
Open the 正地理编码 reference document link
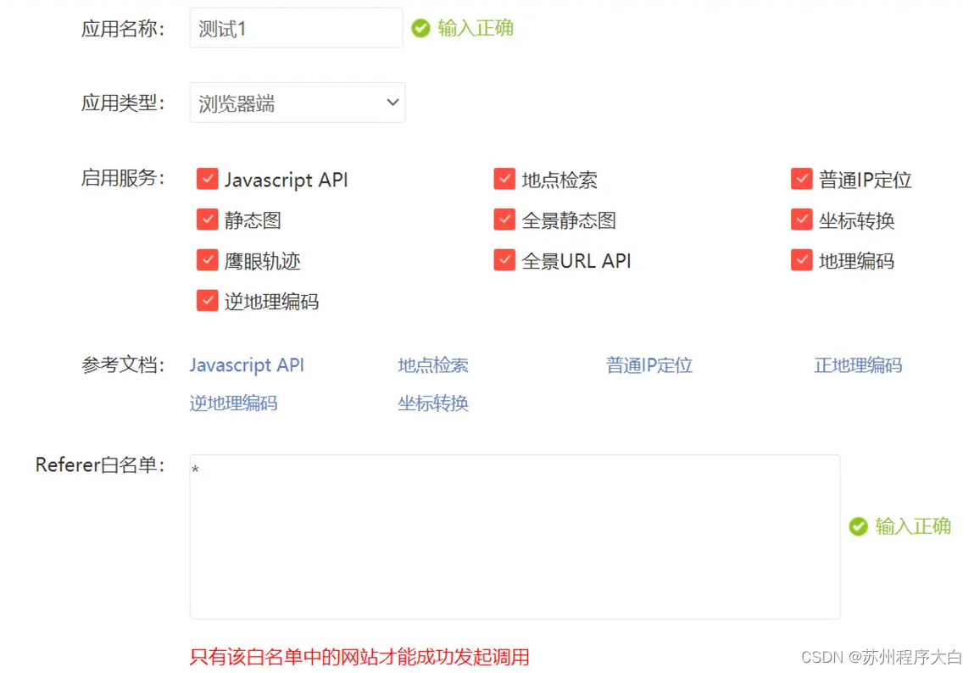(x=858, y=365)
